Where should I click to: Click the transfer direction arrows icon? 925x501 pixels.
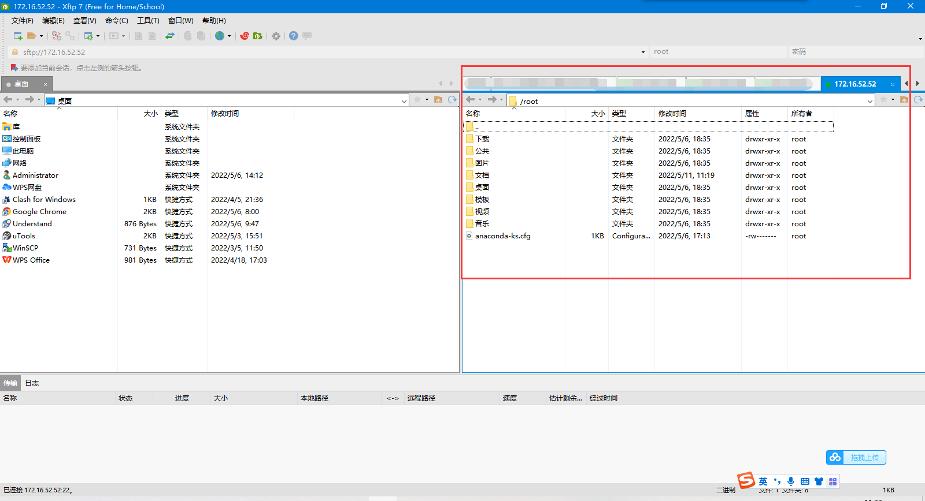click(170, 36)
